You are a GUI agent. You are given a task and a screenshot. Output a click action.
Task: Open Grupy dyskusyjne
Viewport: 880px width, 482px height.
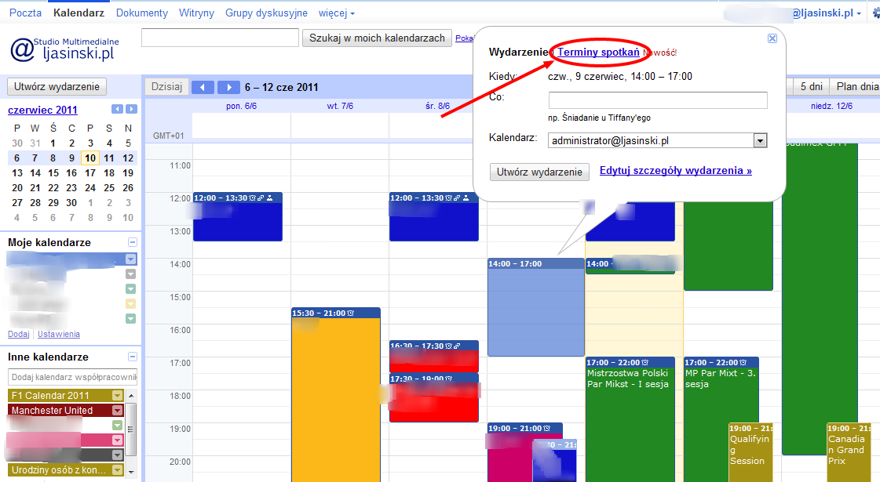coord(267,13)
